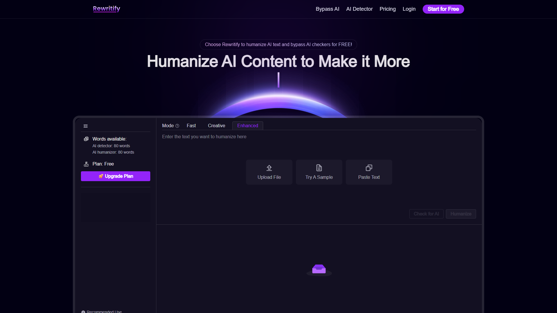Click the Plan gift icon
Screen dimensions: 557x313
point(86,164)
